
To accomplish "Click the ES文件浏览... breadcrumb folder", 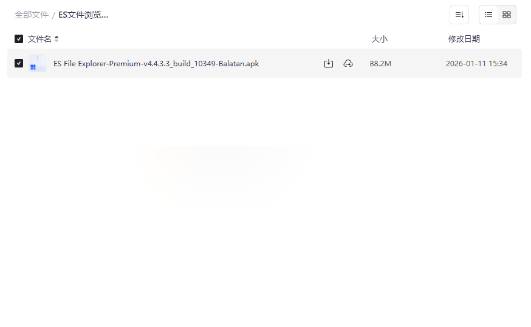I will tap(83, 15).
